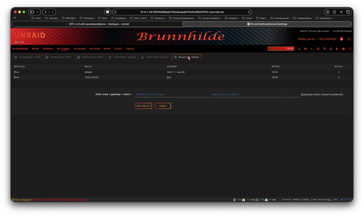
Task: Switch to SFP+ to RJ45 recommendations tab
Action: 97,24
